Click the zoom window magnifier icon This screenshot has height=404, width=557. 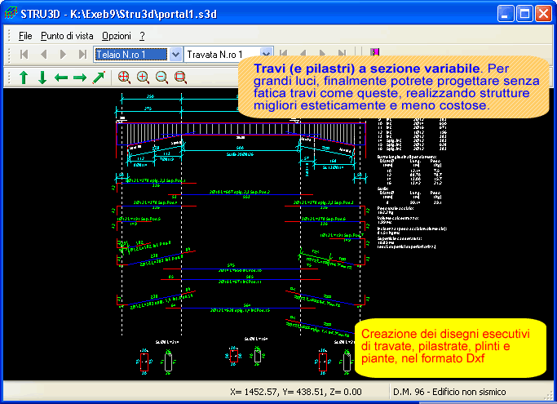[180, 78]
